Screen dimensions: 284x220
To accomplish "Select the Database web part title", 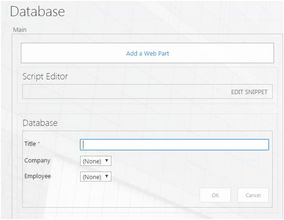I will (x=40, y=123).
